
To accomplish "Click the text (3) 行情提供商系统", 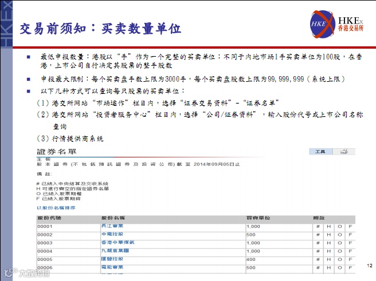I will pos(70,138).
